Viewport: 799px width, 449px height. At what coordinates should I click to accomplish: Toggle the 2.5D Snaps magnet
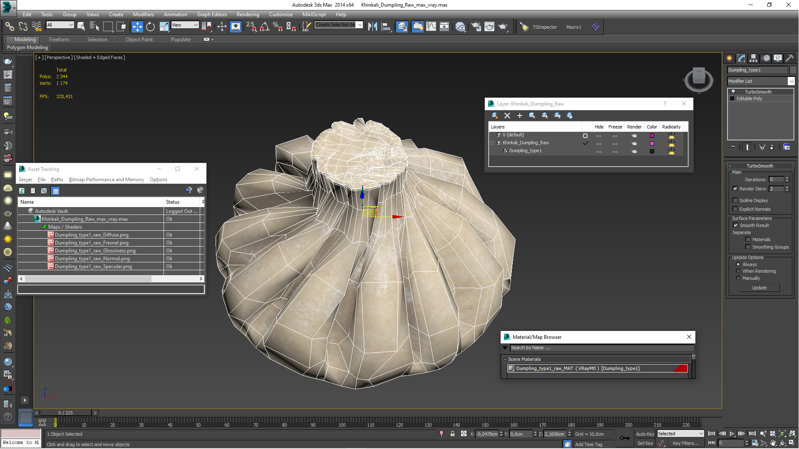(x=251, y=27)
